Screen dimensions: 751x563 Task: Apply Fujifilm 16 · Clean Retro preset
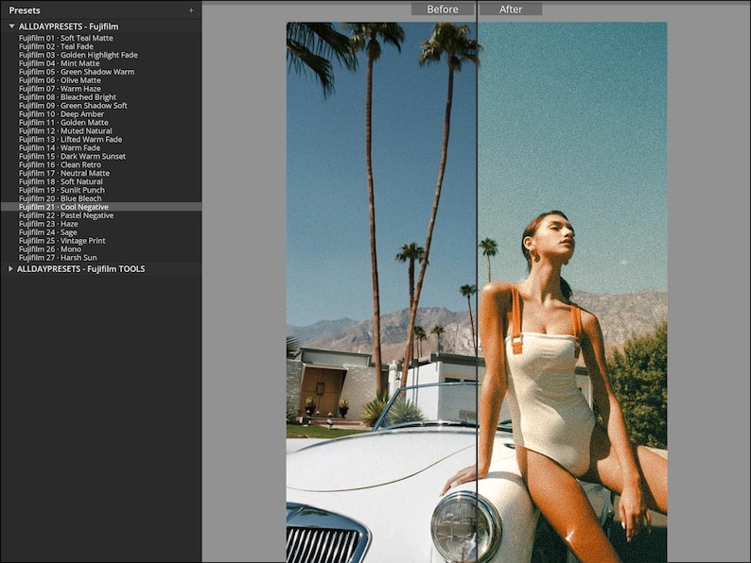pyautogui.click(x=61, y=164)
